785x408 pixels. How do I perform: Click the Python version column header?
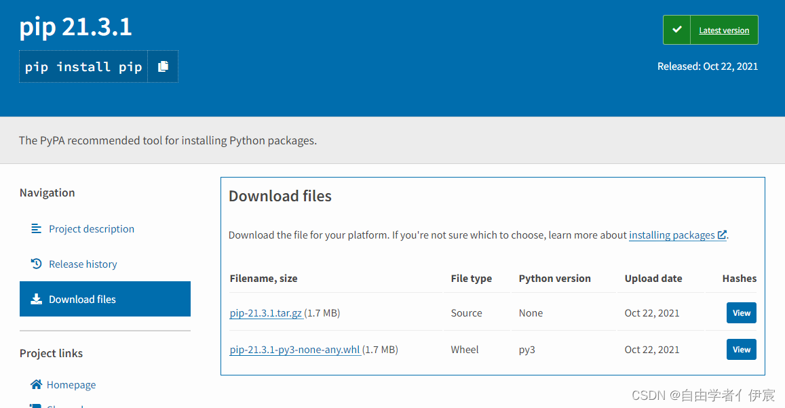tap(555, 279)
